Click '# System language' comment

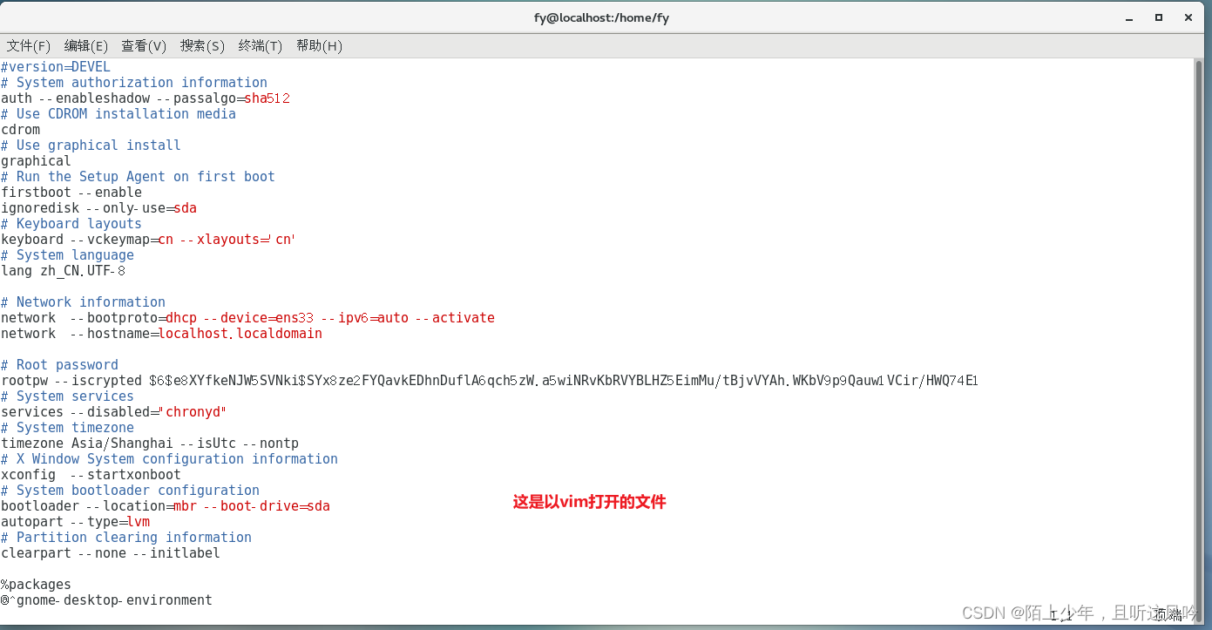click(x=67, y=255)
